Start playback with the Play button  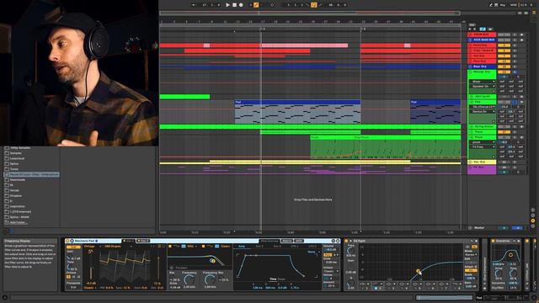click(227, 5)
